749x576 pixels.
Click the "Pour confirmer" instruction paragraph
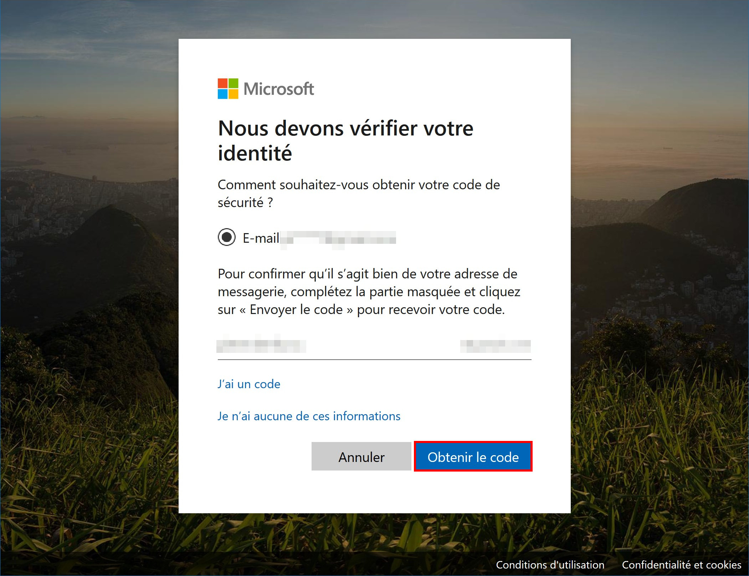tap(369, 292)
